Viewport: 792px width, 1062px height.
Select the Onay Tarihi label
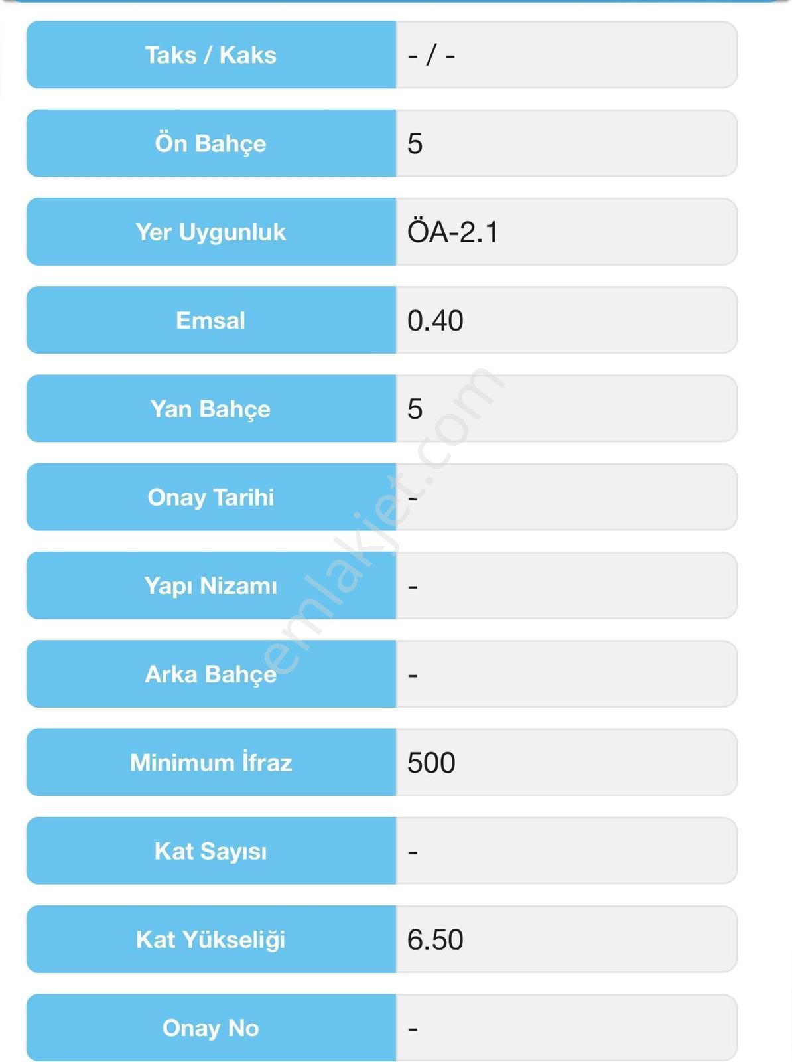(x=211, y=497)
